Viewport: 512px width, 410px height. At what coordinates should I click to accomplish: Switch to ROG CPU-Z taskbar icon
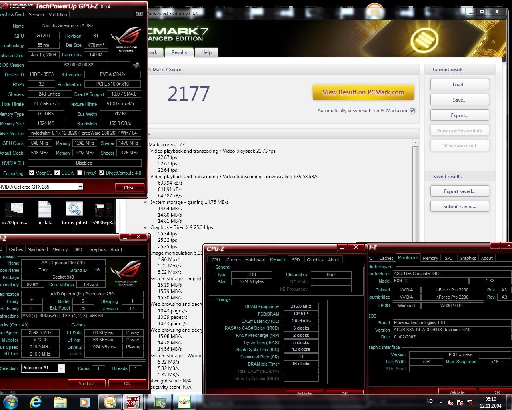pos(134,402)
